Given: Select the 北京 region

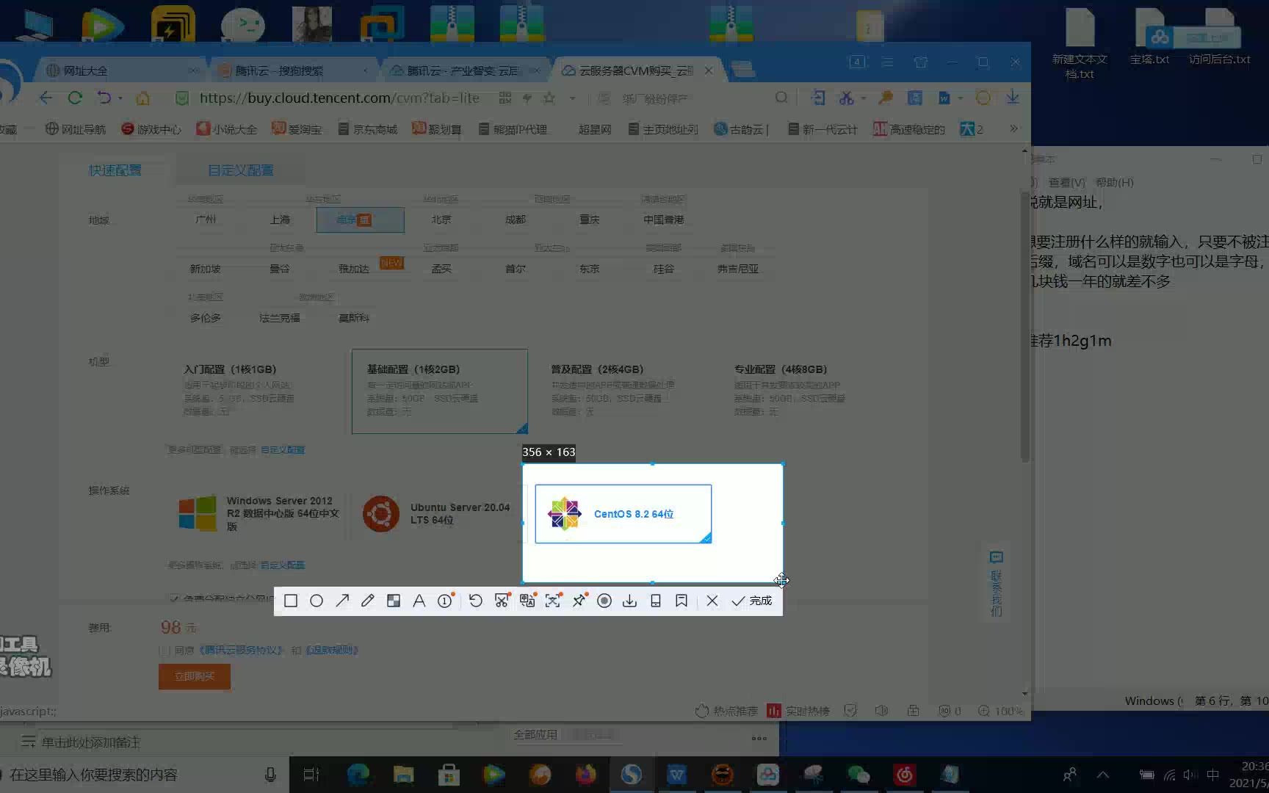Looking at the screenshot, I should pos(441,220).
